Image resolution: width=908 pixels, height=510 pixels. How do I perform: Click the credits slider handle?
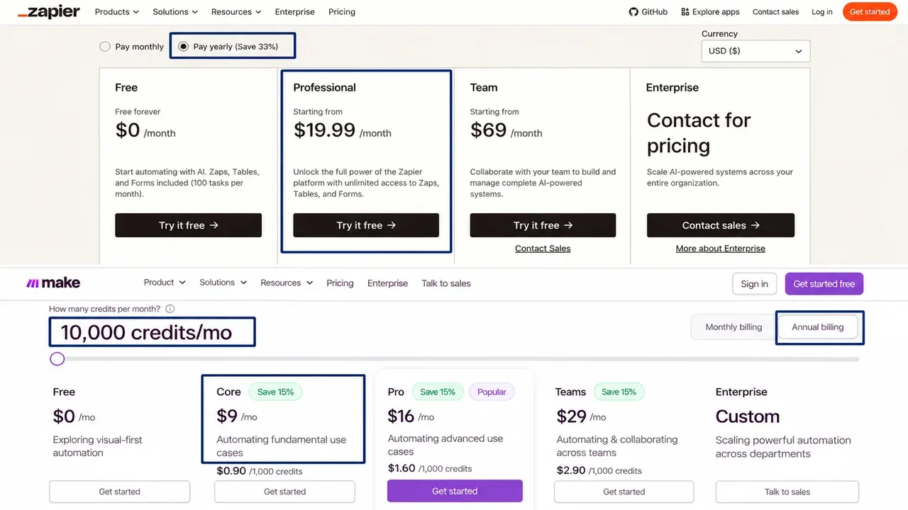click(x=57, y=359)
